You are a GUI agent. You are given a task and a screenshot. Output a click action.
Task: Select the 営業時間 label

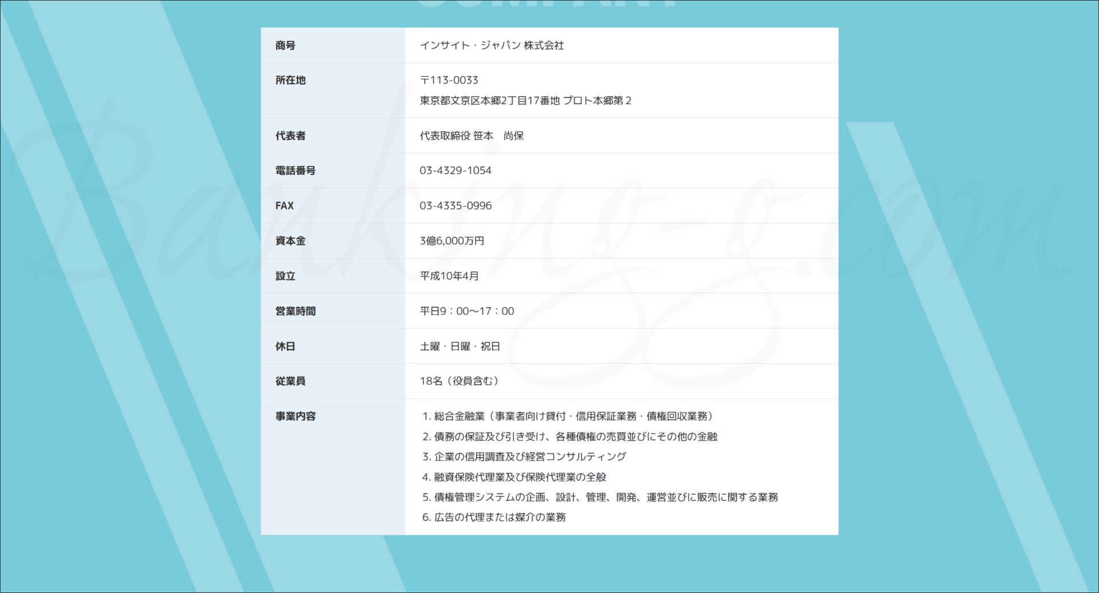point(295,311)
